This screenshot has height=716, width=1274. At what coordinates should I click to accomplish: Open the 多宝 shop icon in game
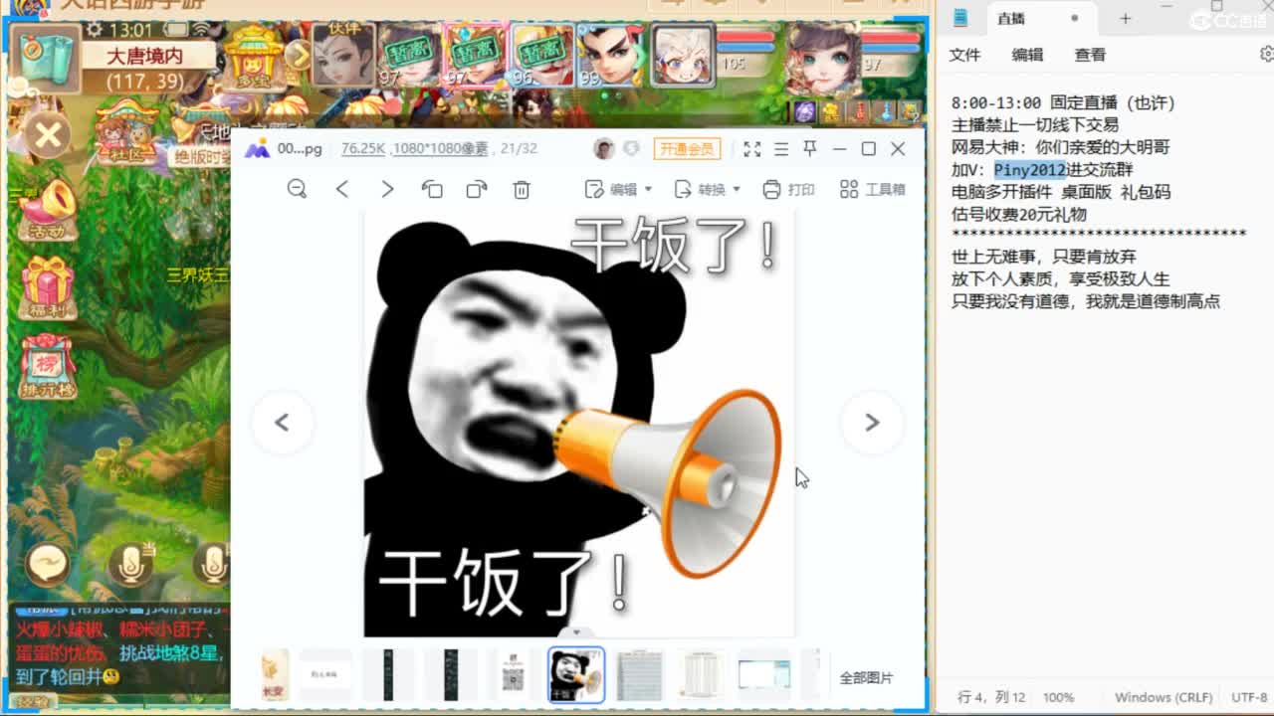[x=254, y=57]
